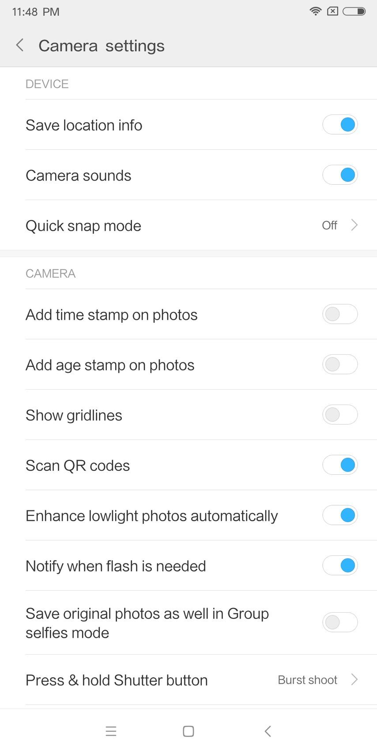This screenshot has width=377, height=754.
Task: Tap the Wi-Fi status icon
Action: click(315, 11)
